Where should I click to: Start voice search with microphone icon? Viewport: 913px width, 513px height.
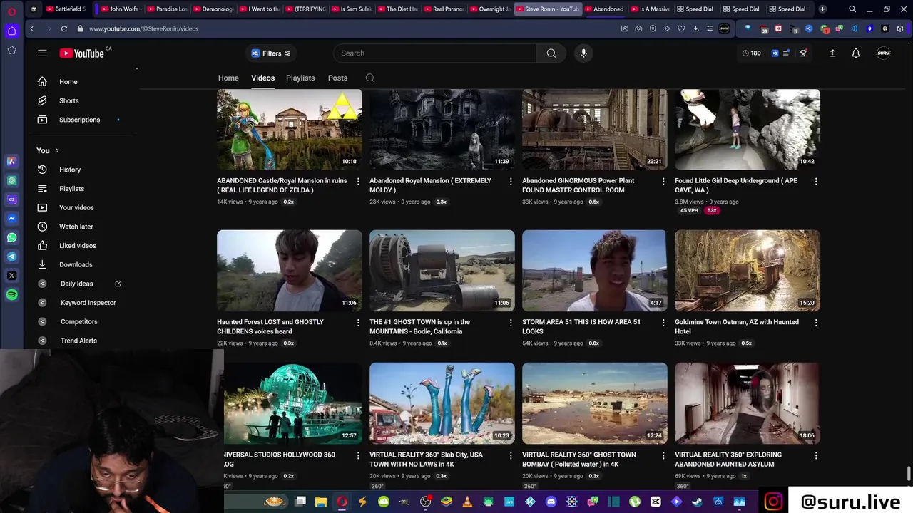(583, 53)
